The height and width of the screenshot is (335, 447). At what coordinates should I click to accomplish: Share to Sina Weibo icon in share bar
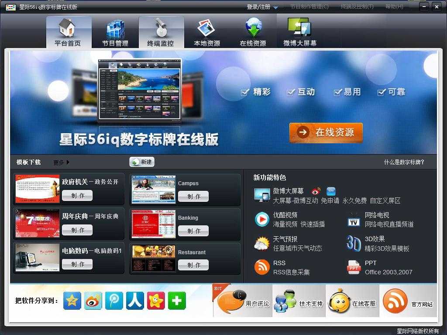(93, 300)
